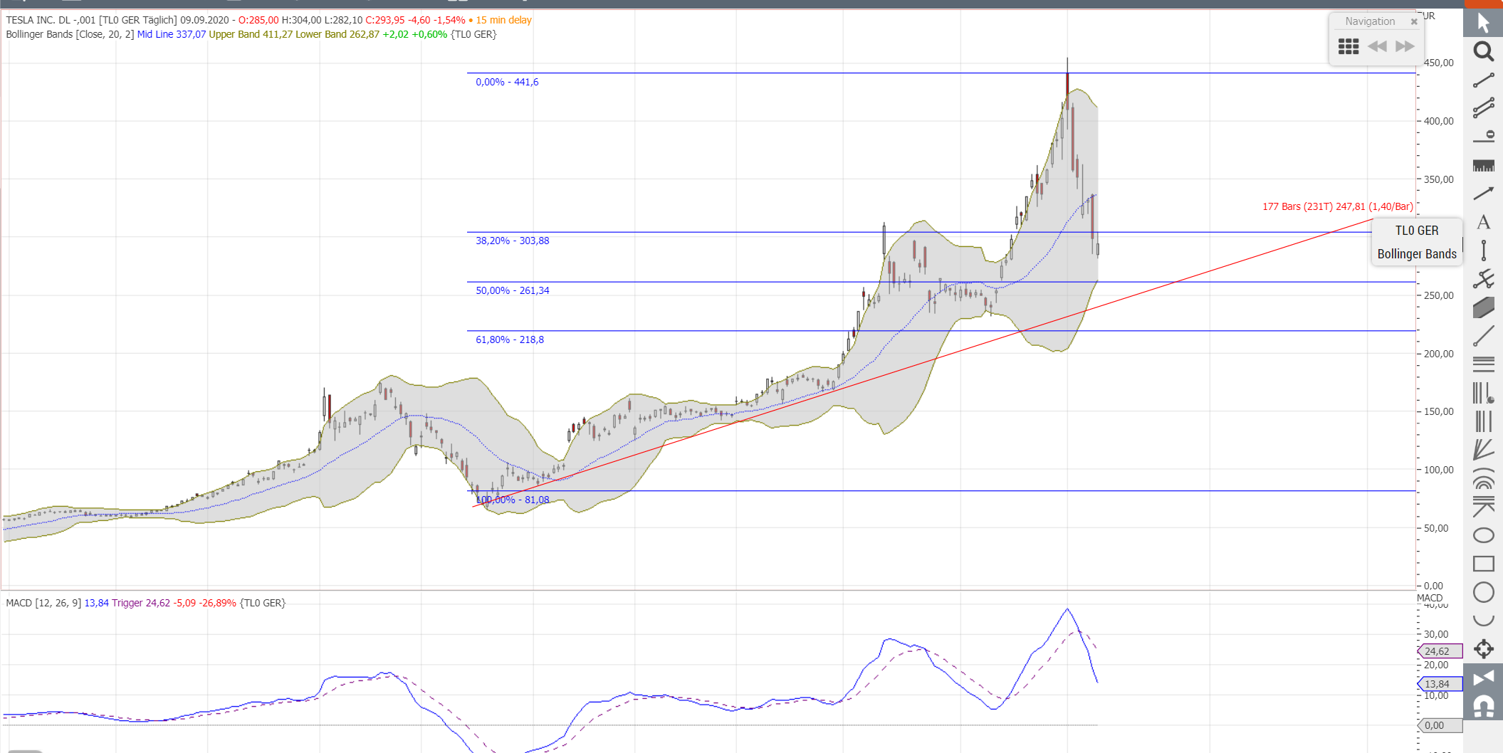Choose the vertical lines with dot tool
The width and height of the screenshot is (1503, 753).
click(1483, 393)
